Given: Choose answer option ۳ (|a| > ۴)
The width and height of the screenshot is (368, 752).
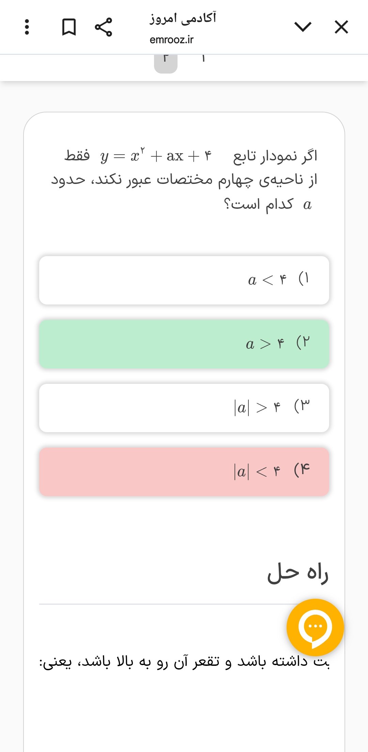Looking at the screenshot, I should (x=184, y=408).
